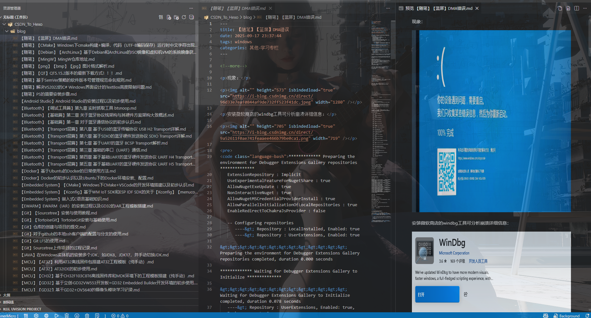Run the Keil build via play icon

[57, 315]
